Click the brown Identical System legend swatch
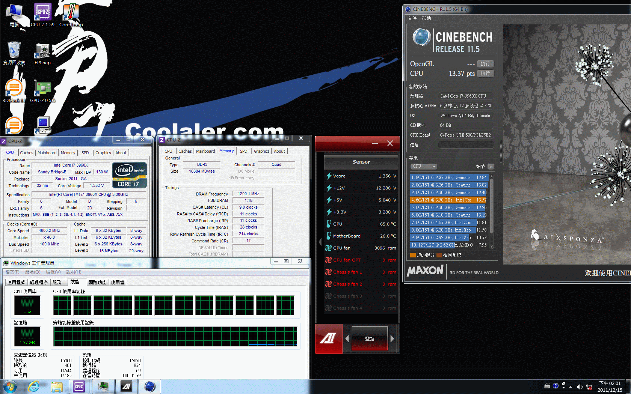Image resolution: width=631 pixels, height=394 pixels. (x=439, y=255)
